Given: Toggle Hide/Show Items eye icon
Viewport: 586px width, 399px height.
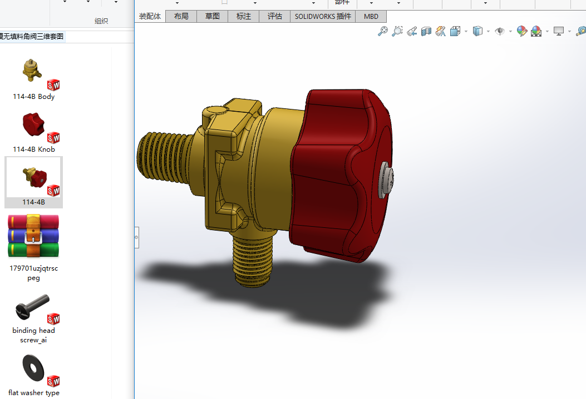Looking at the screenshot, I should (500, 31).
